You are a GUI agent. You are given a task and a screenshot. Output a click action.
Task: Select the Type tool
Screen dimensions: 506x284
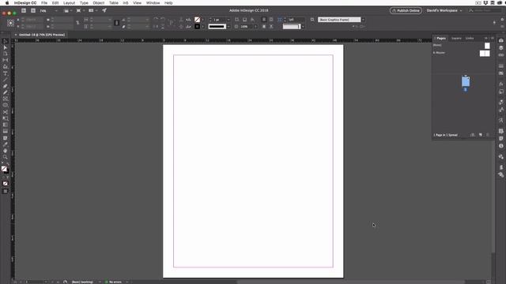tap(6, 73)
